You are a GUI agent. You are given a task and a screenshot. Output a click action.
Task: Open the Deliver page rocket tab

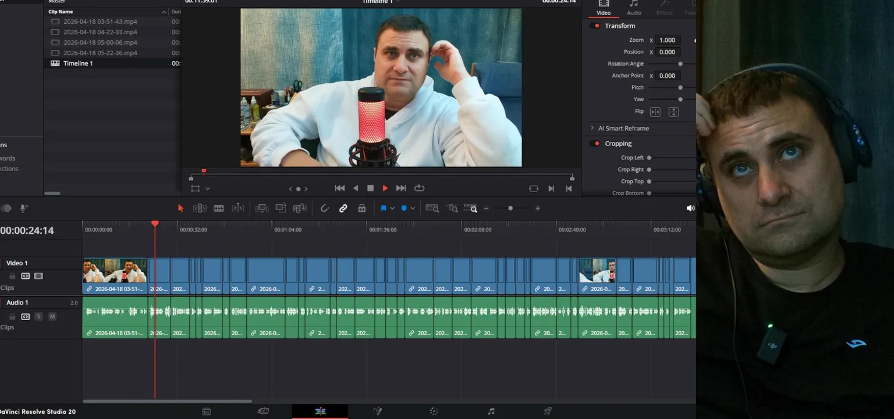pos(548,411)
